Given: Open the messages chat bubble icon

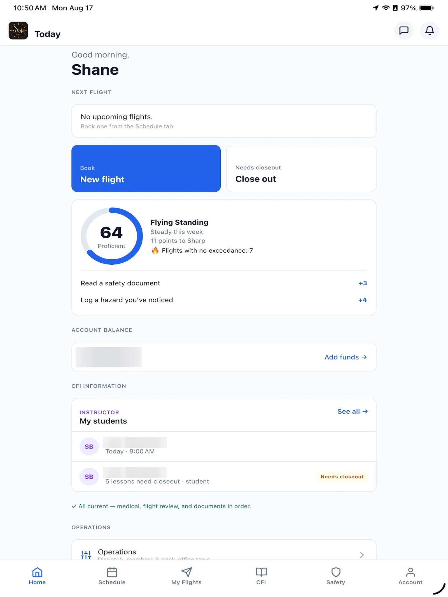Looking at the screenshot, I should point(404,30).
